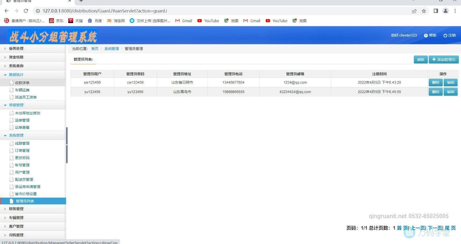
Task: Open 运单查看 menu item
Action: coord(22,127)
